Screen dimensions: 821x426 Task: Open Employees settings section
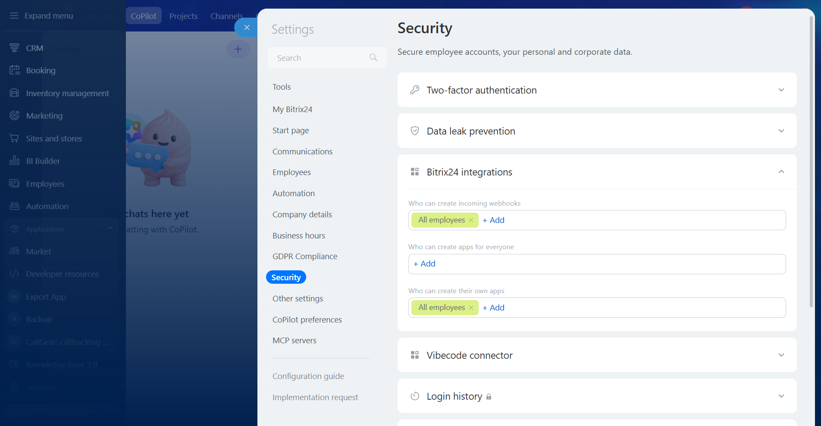click(291, 172)
